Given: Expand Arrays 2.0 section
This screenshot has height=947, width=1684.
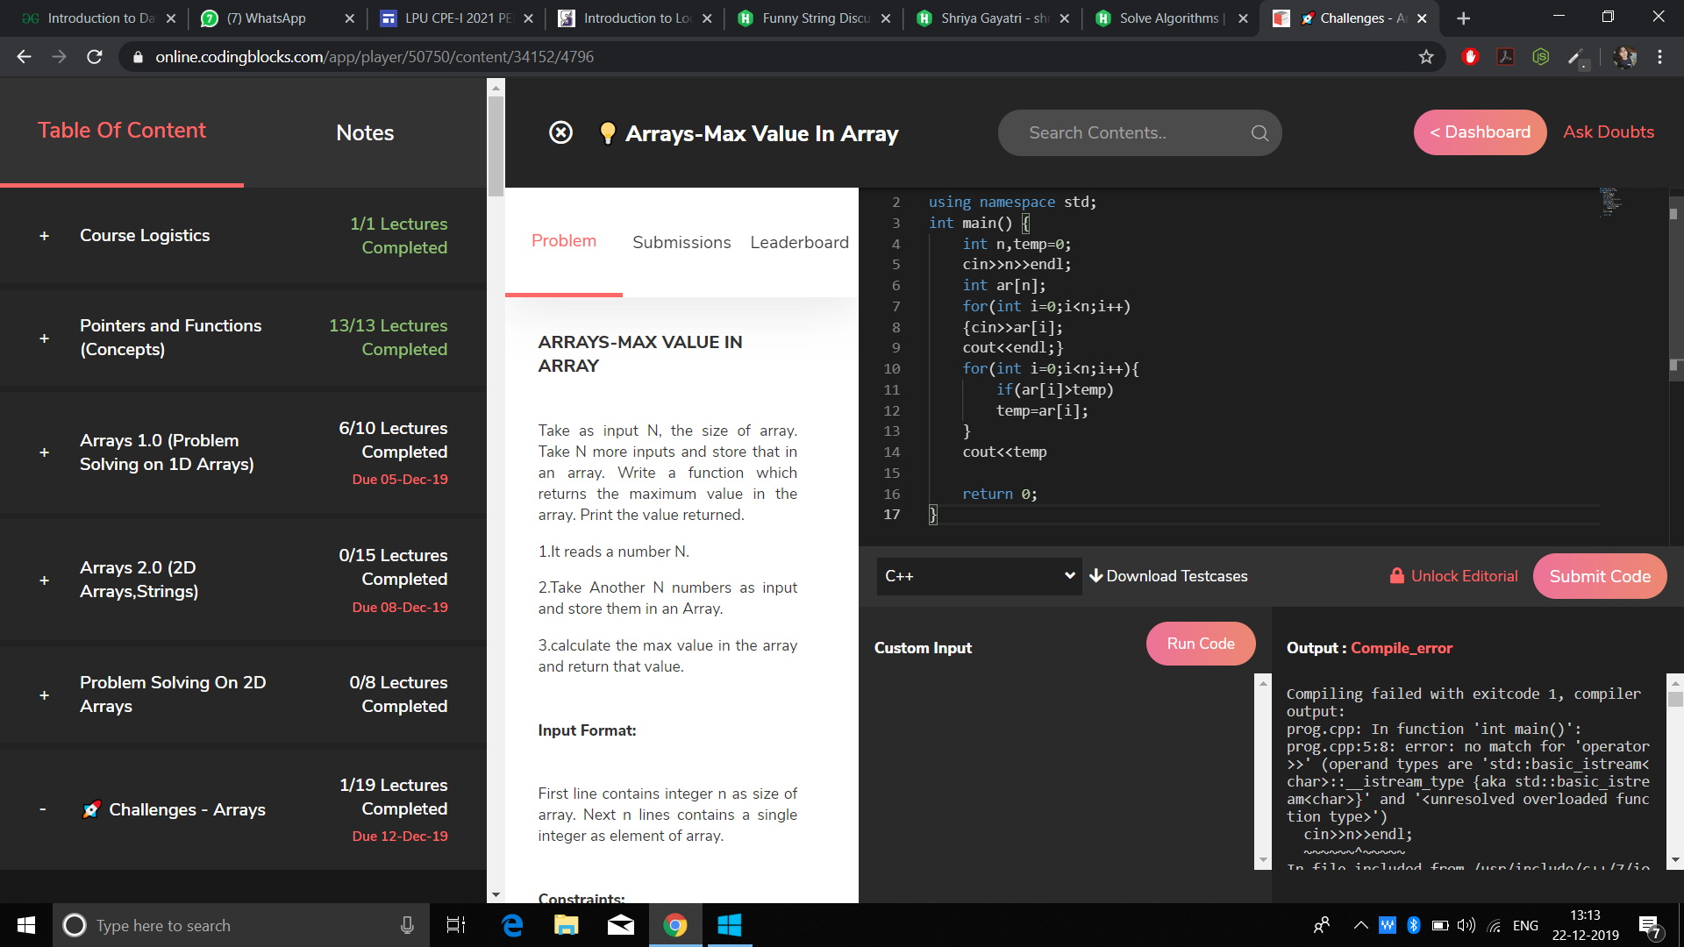Looking at the screenshot, I should (x=44, y=580).
